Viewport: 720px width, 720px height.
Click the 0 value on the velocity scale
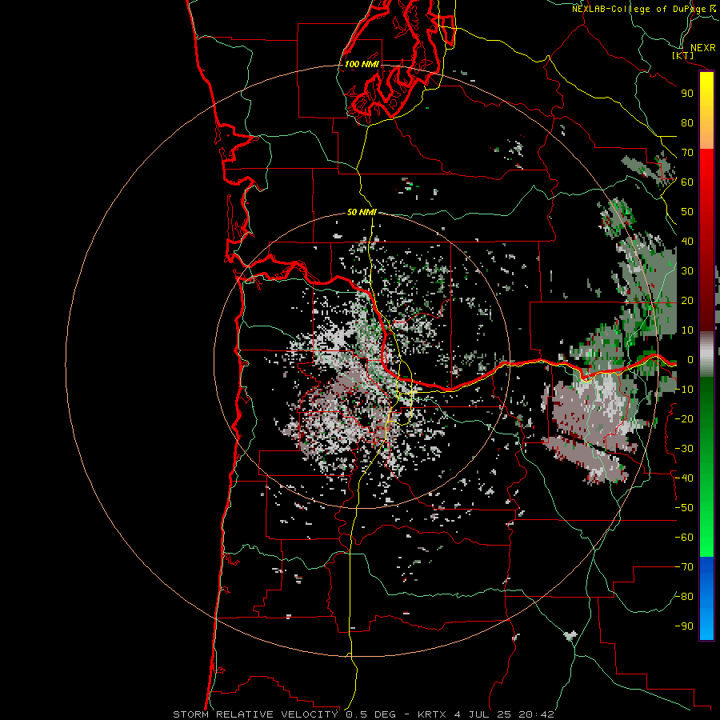pos(690,360)
